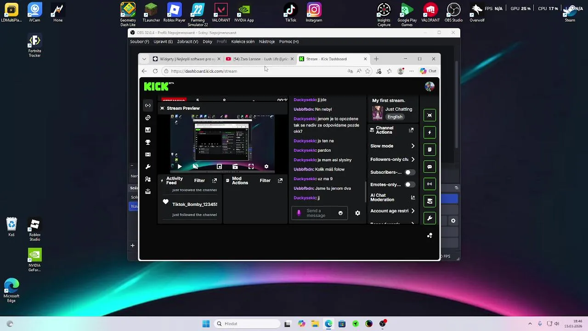Open OBS Nástroje menu
Image resolution: width=588 pixels, height=331 pixels.
click(267, 41)
